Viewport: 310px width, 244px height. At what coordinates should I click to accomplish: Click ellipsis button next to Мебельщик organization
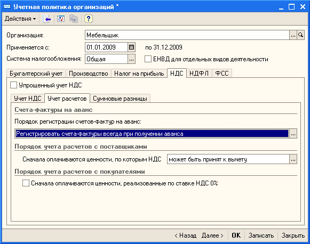click(293, 35)
